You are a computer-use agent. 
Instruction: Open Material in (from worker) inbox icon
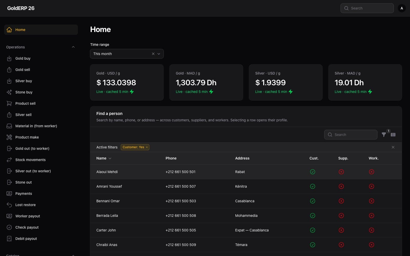click(9, 126)
